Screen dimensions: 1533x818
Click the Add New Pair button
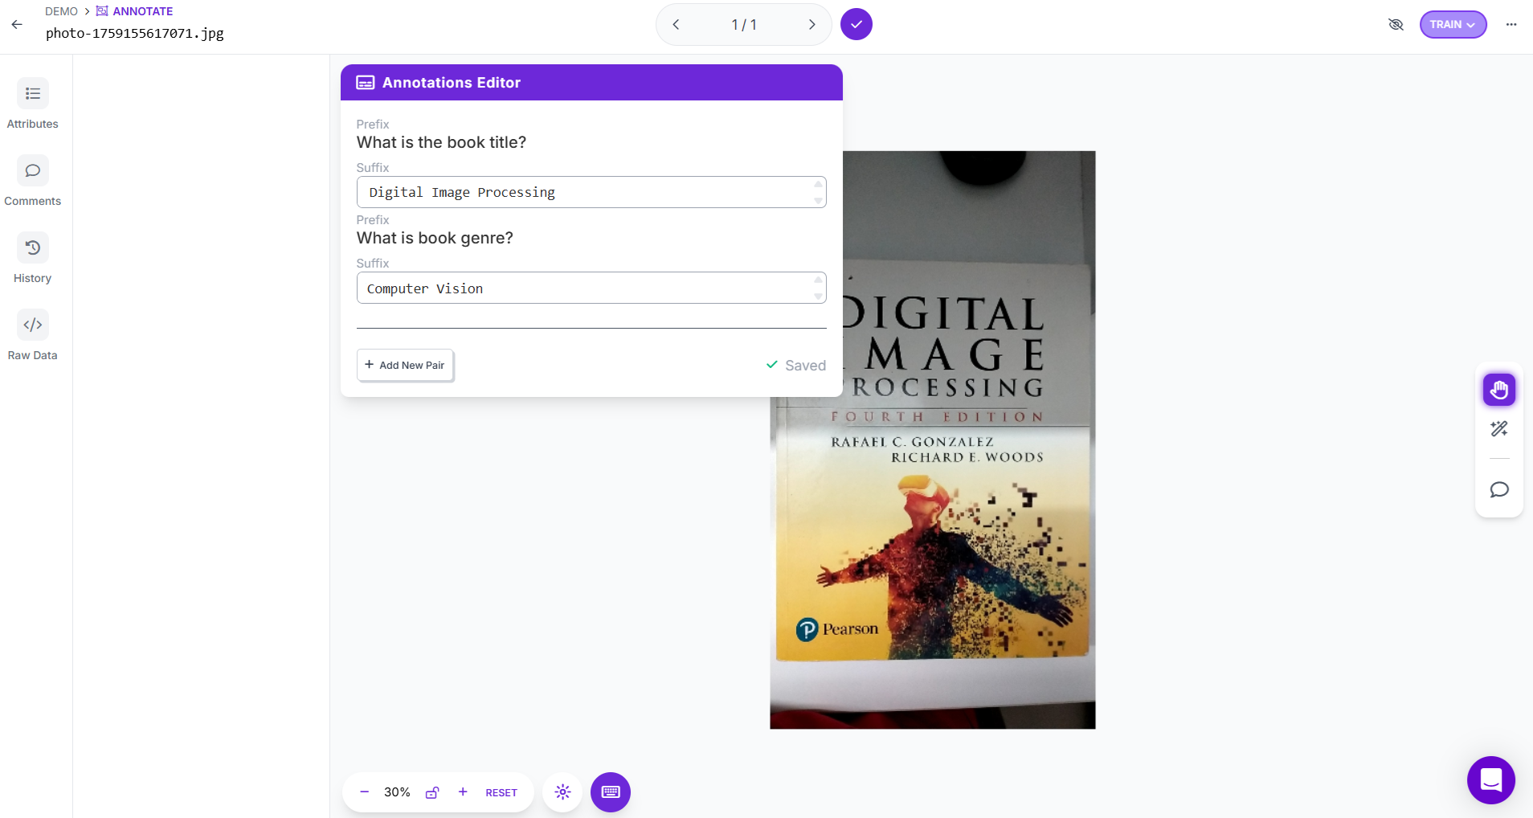pyautogui.click(x=405, y=365)
